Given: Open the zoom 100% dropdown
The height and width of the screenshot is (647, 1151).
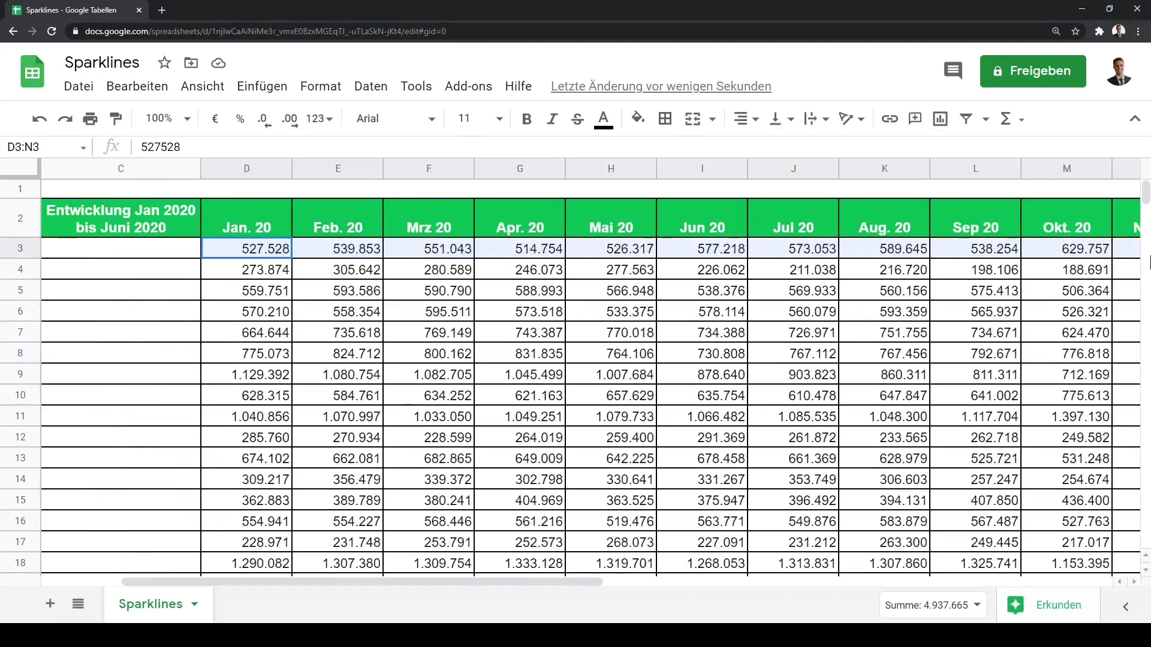Looking at the screenshot, I should [167, 119].
